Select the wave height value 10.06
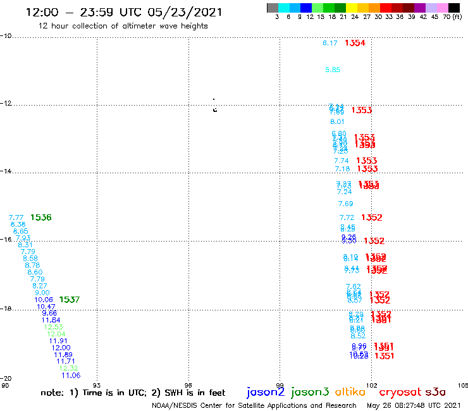 44,300
